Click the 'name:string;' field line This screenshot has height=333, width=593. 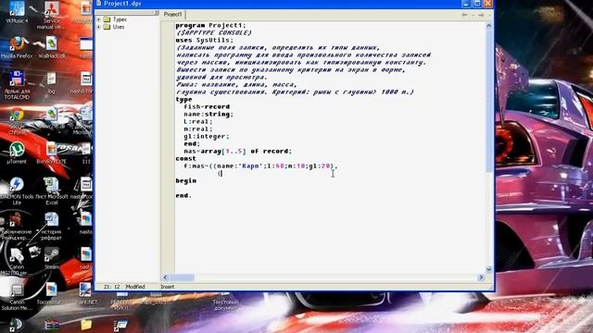click(208, 114)
